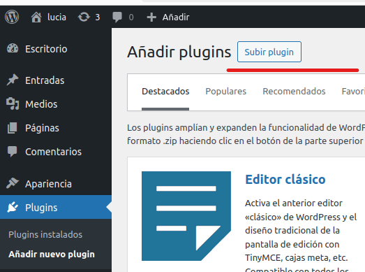Screen dimensions: 365x272
Task: Switch to the Destacados tab
Action: tap(165, 92)
